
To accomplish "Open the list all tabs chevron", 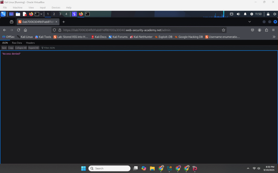I will 249,22.
